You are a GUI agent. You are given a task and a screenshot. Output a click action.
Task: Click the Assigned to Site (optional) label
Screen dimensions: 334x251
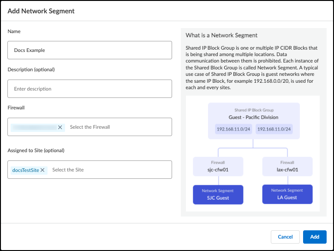[x=36, y=150]
